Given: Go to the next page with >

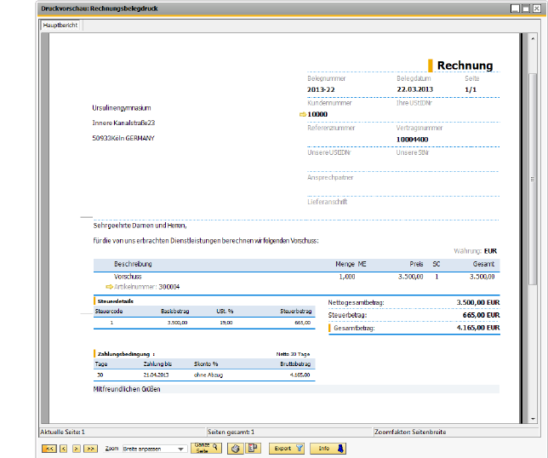Looking at the screenshot, I should coord(76,448).
